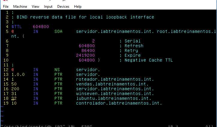This screenshot has width=217, height=127.
Task: Open the File menu
Action: tap(6, 7)
